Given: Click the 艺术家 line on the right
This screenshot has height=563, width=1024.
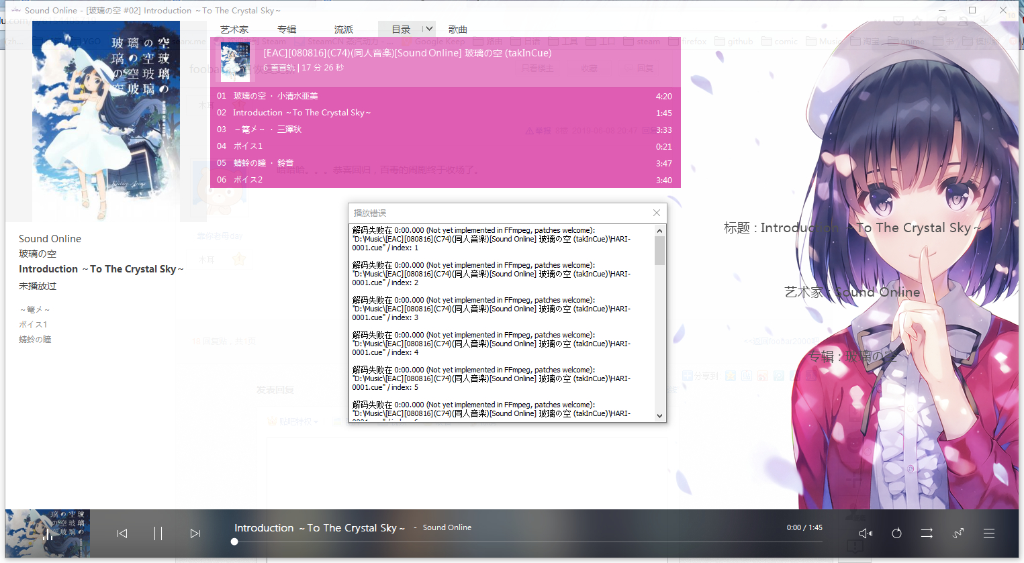Looking at the screenshot, I should [x=852, y=292].
